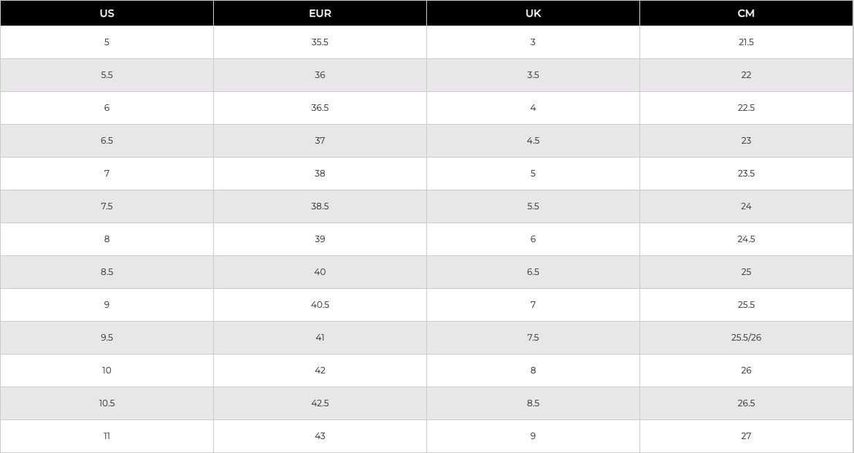Click the US column header

pos(107,13)
